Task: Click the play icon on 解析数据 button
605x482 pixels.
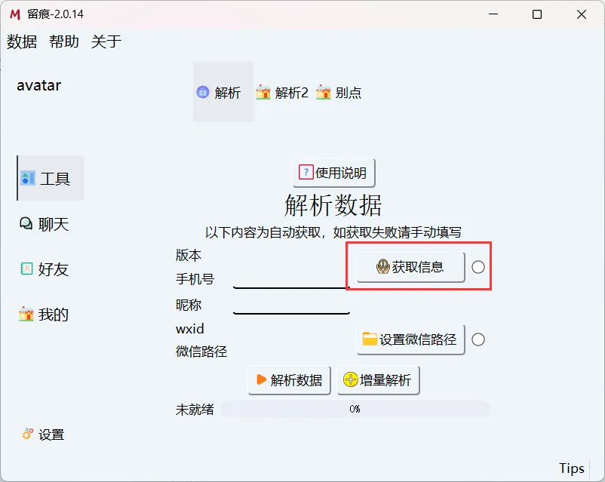Action: 260,380
